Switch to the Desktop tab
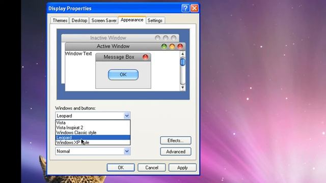Viewport: 326px width, 183px height. pos(79,20)
